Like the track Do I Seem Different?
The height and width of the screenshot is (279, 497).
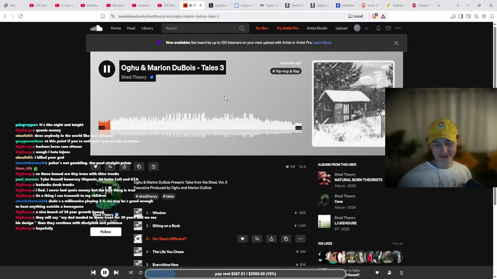click(242, 239)
